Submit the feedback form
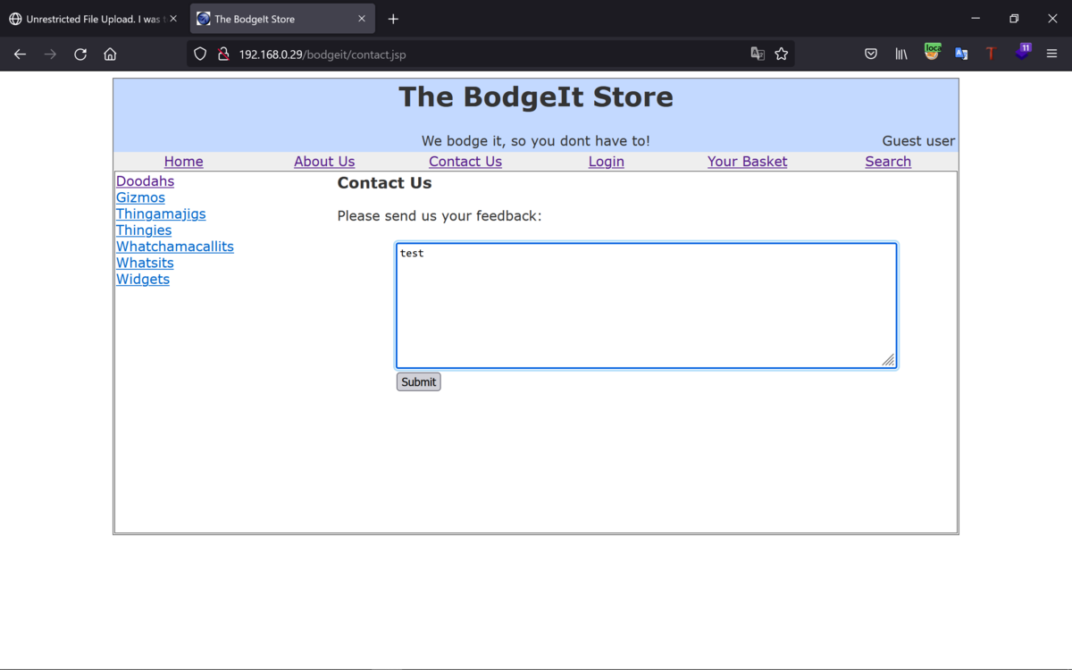 pyautogui.click(x=418, y=382)
